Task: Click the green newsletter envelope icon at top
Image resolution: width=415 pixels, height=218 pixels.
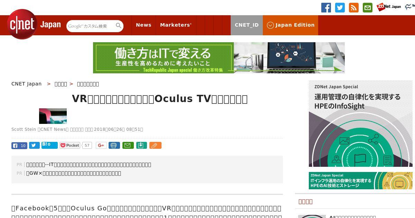Action: tap(368, 8)
